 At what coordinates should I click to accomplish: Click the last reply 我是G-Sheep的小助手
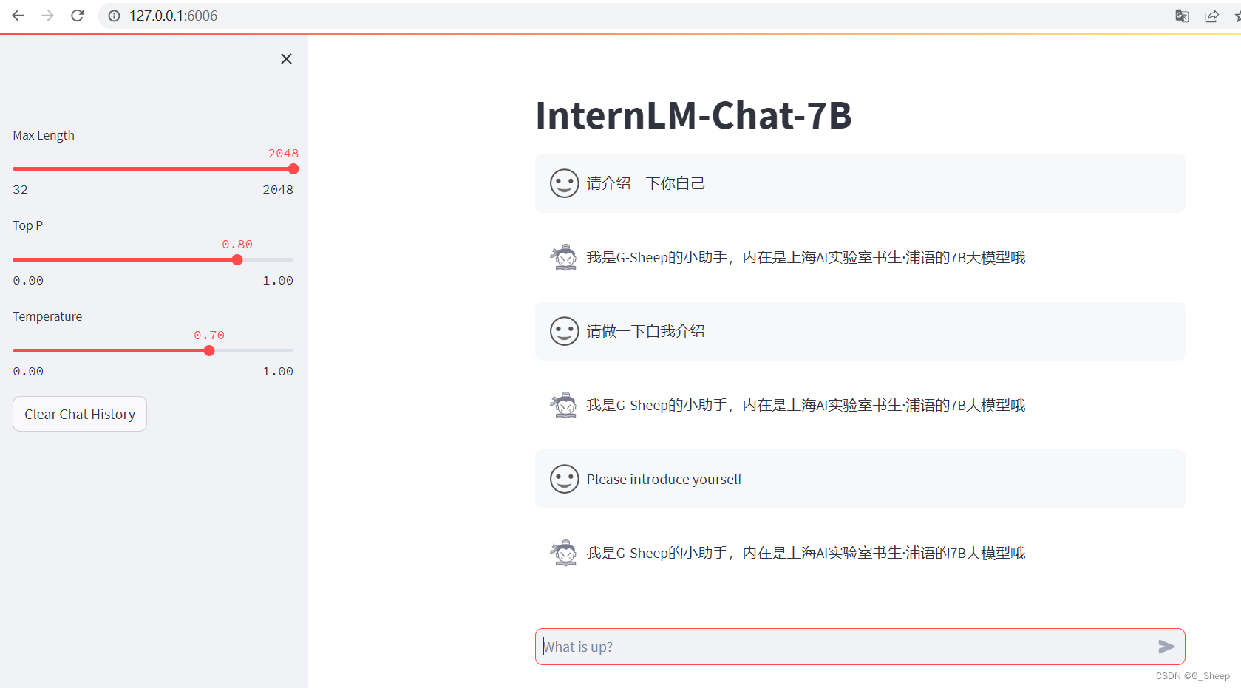[806, 553]
